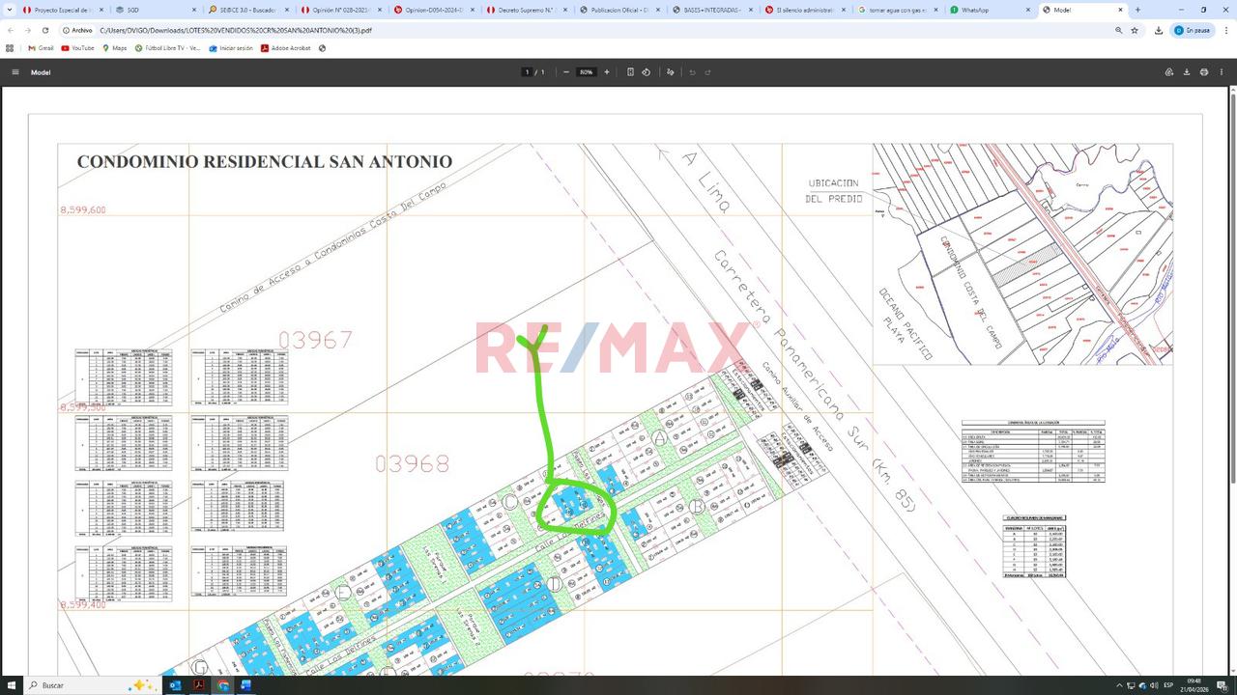Open YouTube bookmark

(x=78, y=47)
